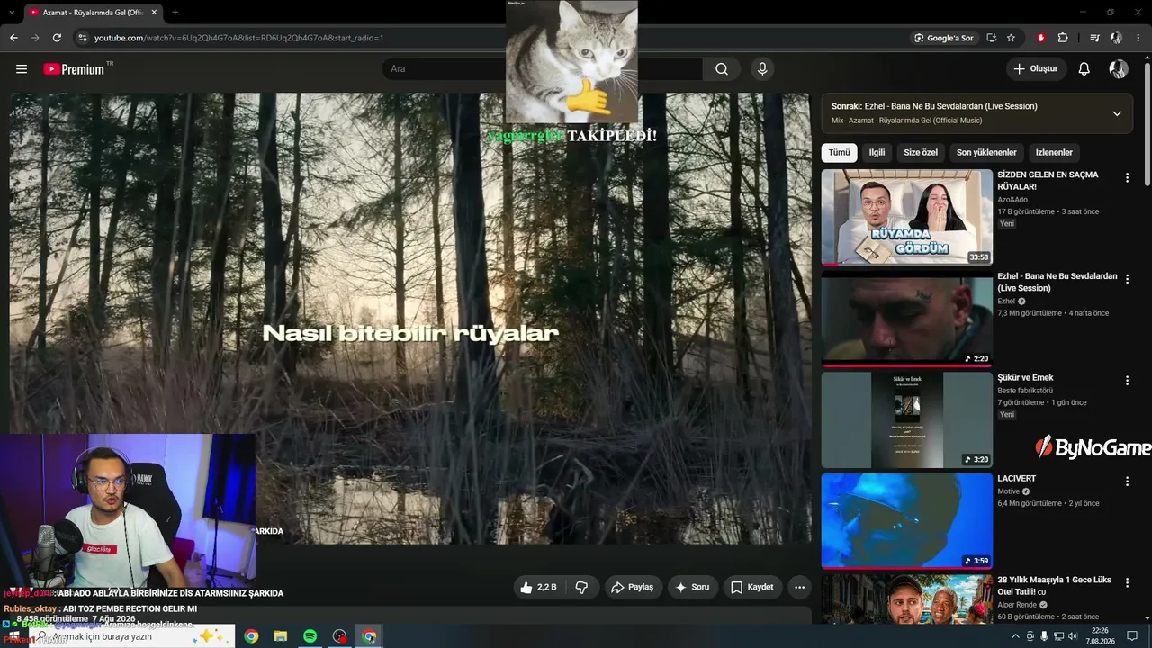Open the Oluştur create menu
Image resolution: width=1152 pixels, height=648 pixels.
(x=1036, y=69)
